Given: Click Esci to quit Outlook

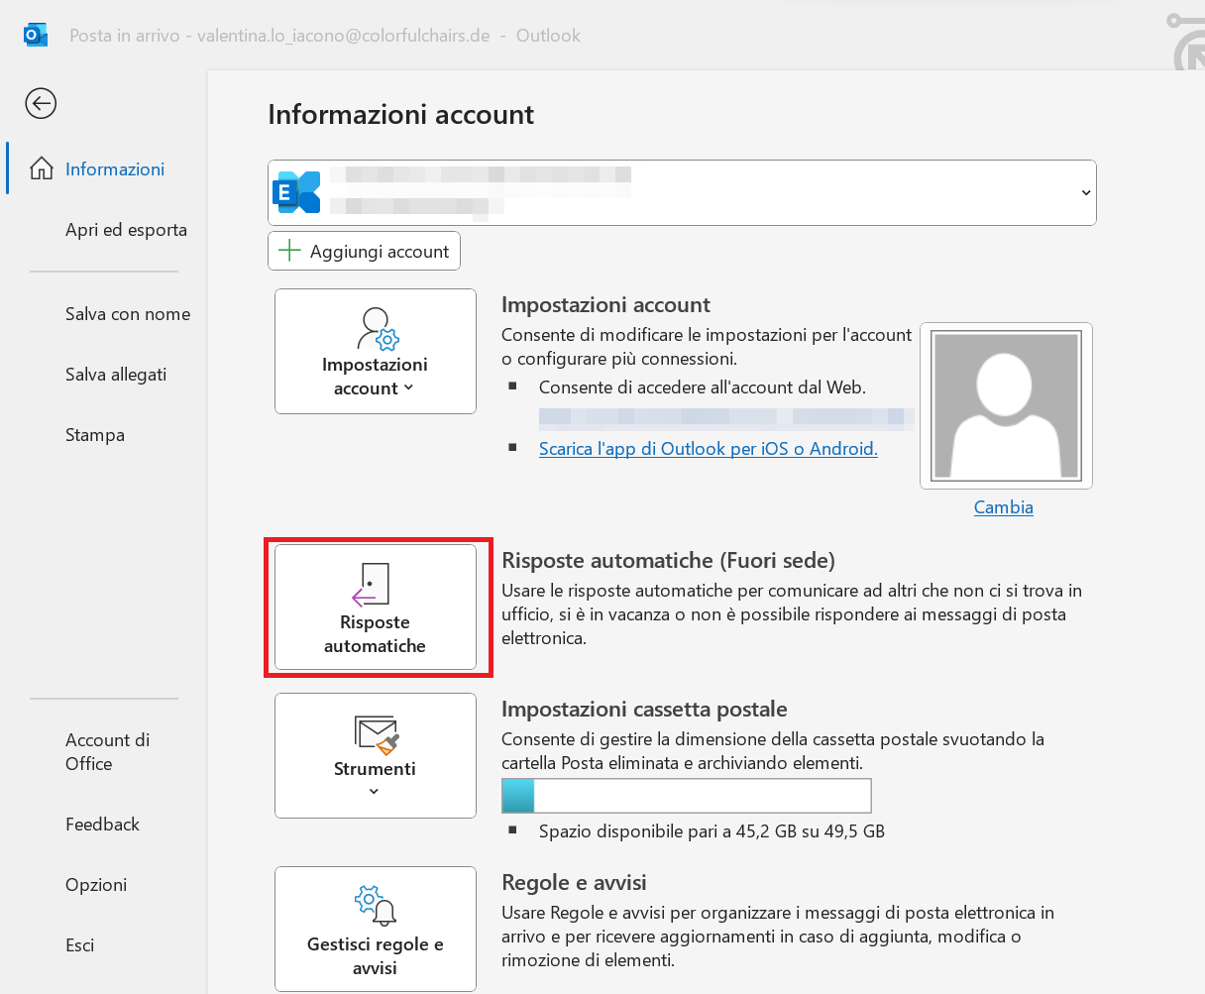Looking at the screenshot, I should tap(80, 945).
